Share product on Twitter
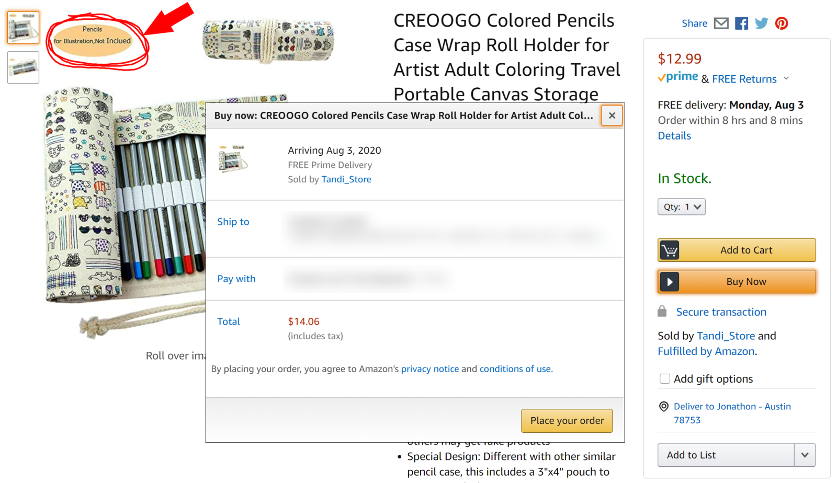Image resolution: width=837 pixels, height=483 pixels. 761,24
